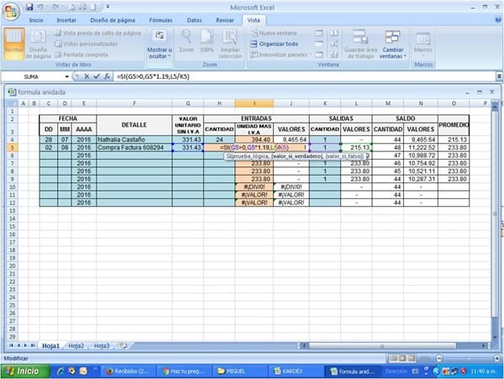Click the 394.40 cell
Screen dimensions: 504x379
255,139
